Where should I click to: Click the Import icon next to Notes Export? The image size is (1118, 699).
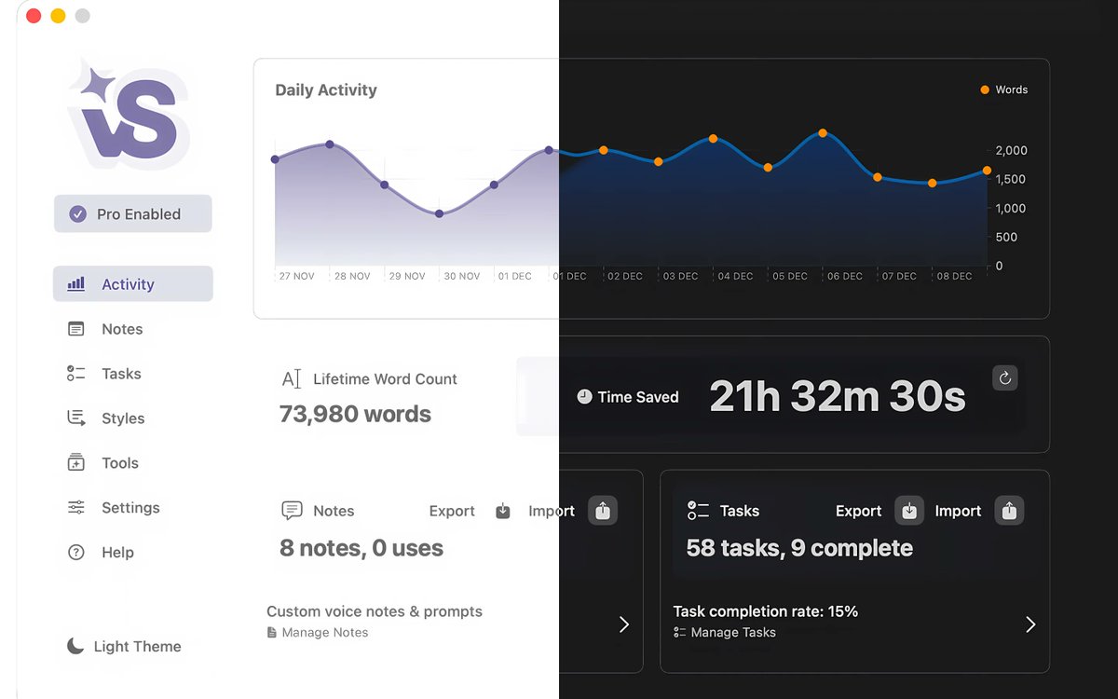point(603,511)
